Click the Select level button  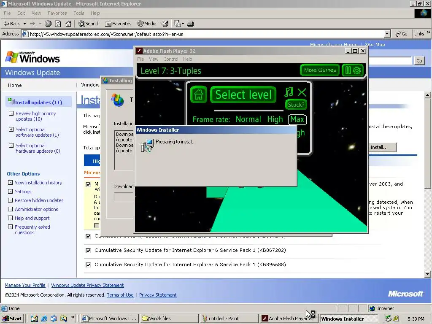243,94
